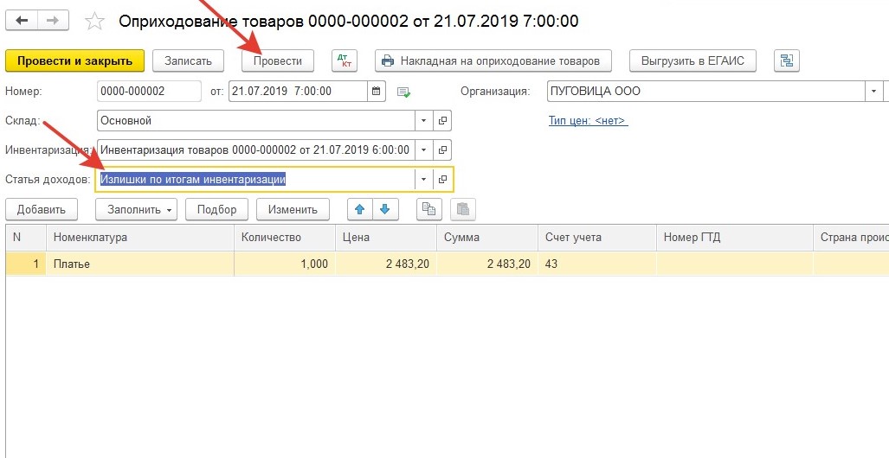Click the Провести и закрыть button
The height and width of the screenshot is (458, 889).
click(x=74, y=61)
